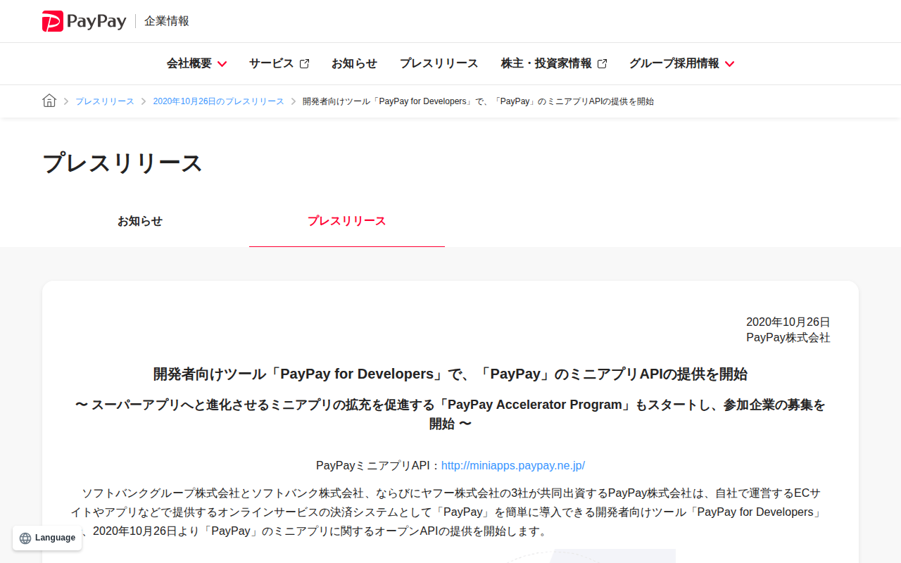
Task: Click the globe icon in the Language button
Action: tap(25, 538)
